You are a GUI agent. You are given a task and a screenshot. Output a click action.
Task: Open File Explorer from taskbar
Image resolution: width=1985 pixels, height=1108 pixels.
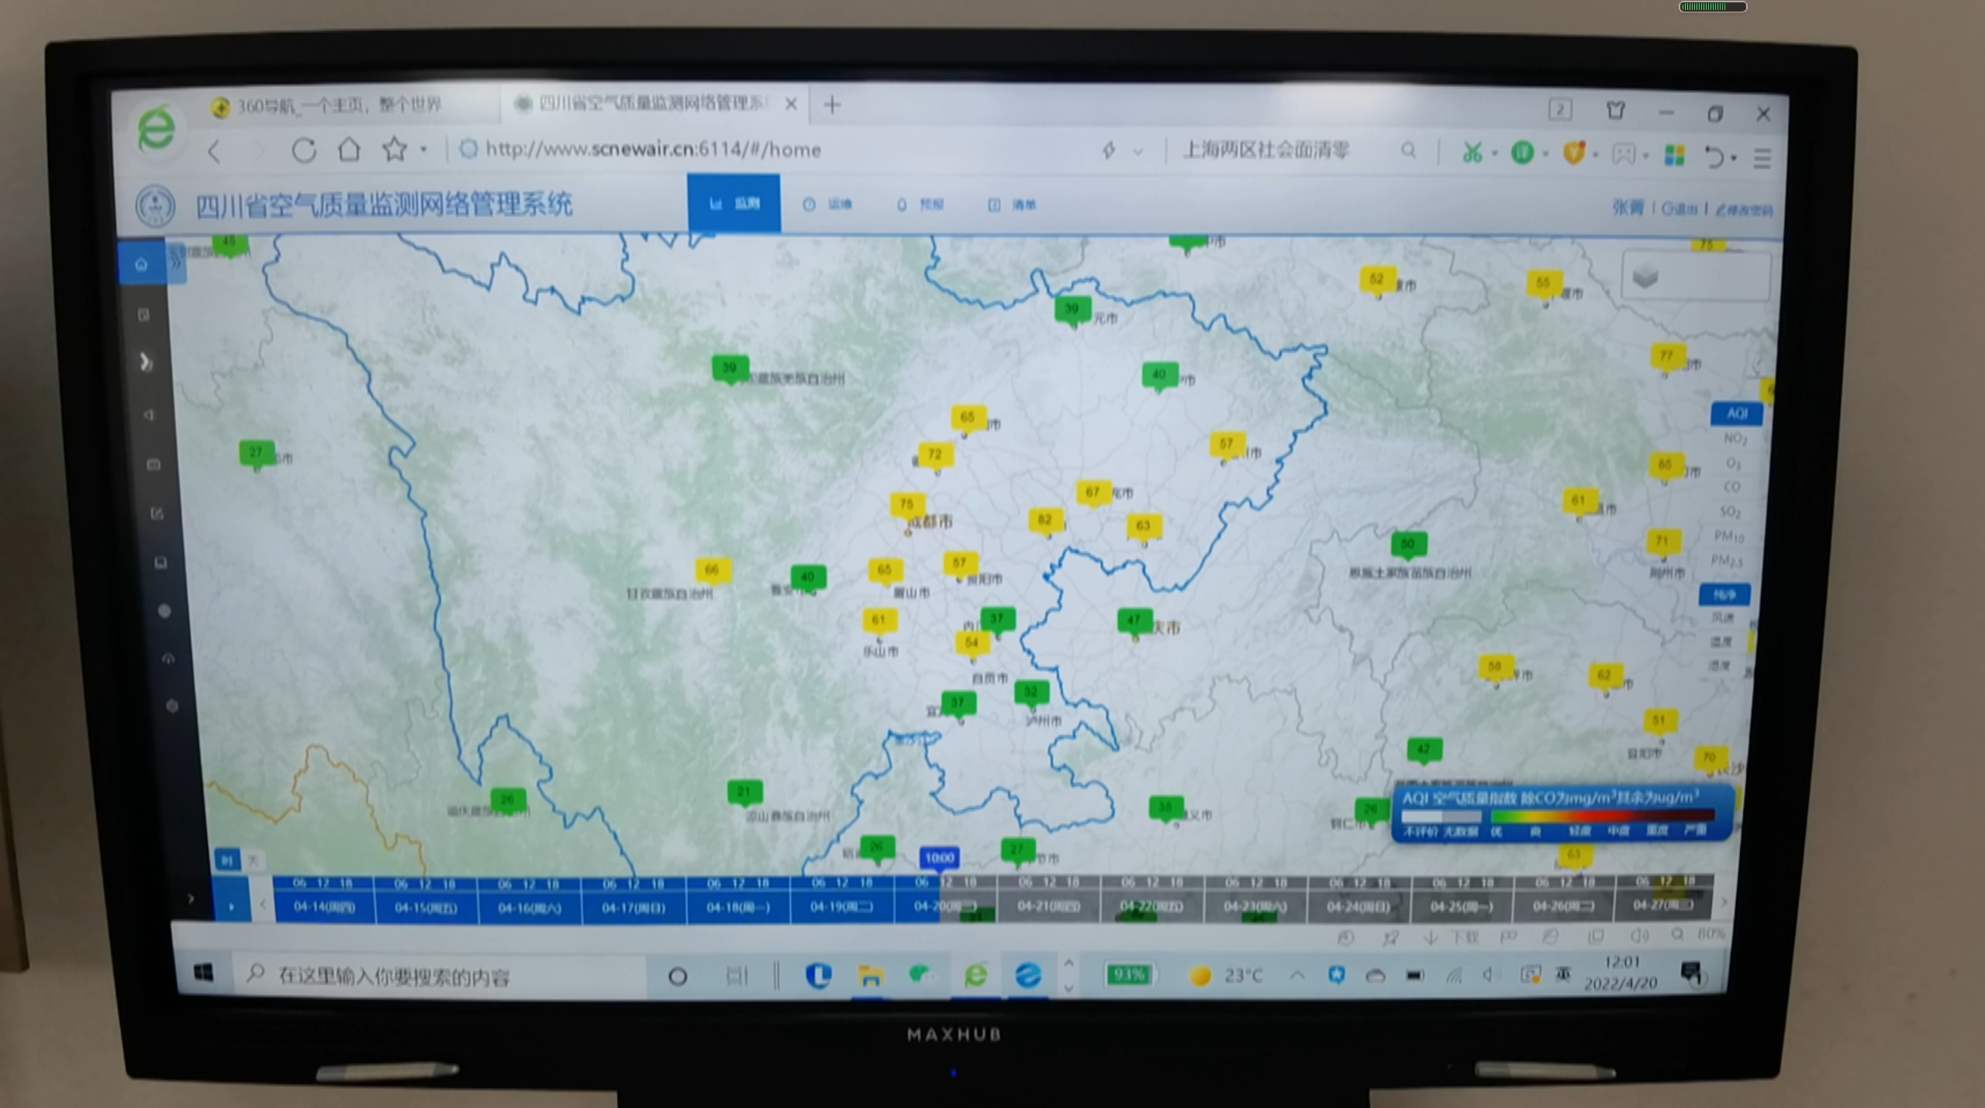[x=870, y=976]
